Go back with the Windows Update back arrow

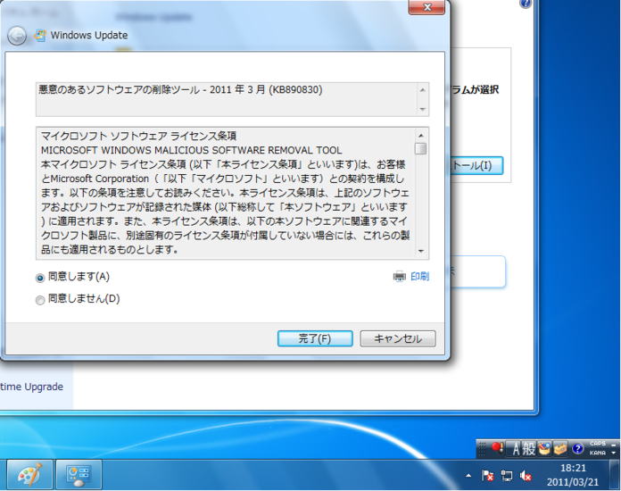(17, 36)
